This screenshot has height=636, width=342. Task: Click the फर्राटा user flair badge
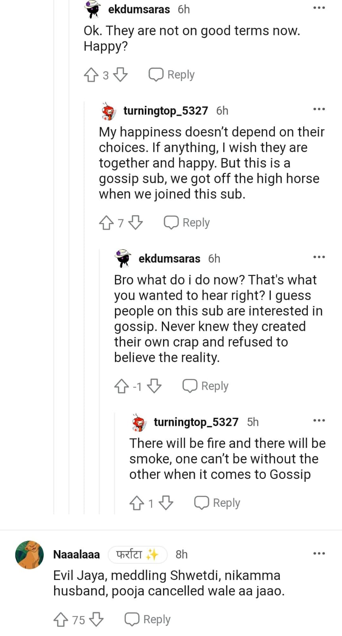pos(137,554)
